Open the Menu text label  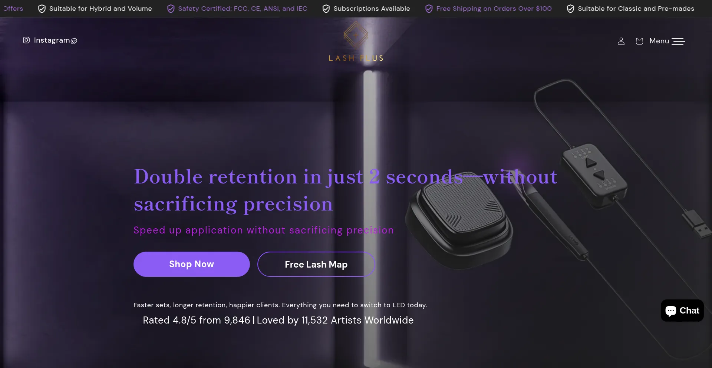659,41
